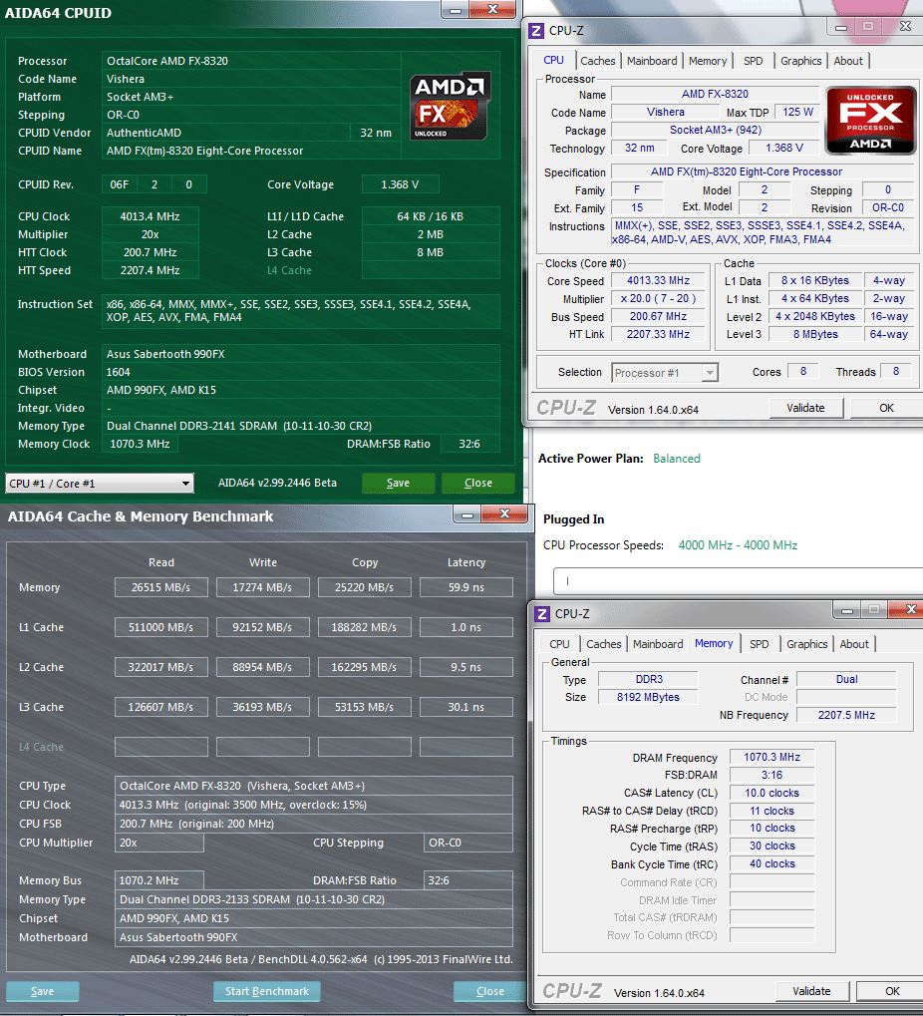Screen dimensions: 923x1016
Task: Click the CPU-Z icon in the top window title bar
Action: (536, 31)
